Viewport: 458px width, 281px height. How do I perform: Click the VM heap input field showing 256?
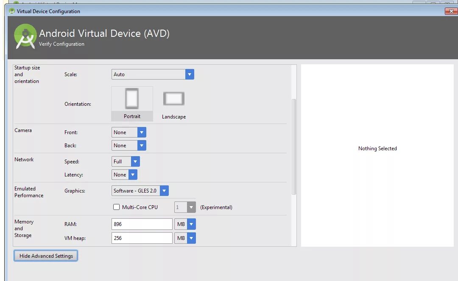[142, 238]
